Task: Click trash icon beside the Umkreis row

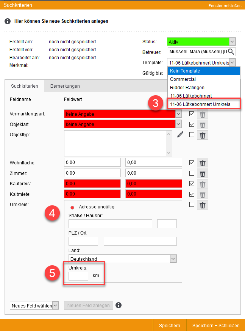Action: pos(203,205)
